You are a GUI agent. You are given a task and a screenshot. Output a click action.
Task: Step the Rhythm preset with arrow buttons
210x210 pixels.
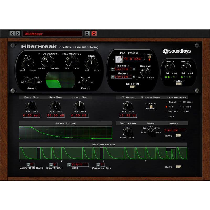click(x=113, y=69)
